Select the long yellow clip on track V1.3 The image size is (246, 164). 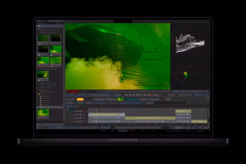point(150,118)
